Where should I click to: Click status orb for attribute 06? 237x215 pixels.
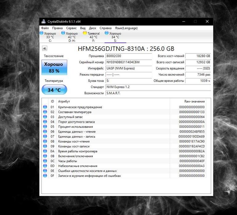click(45, 132)
